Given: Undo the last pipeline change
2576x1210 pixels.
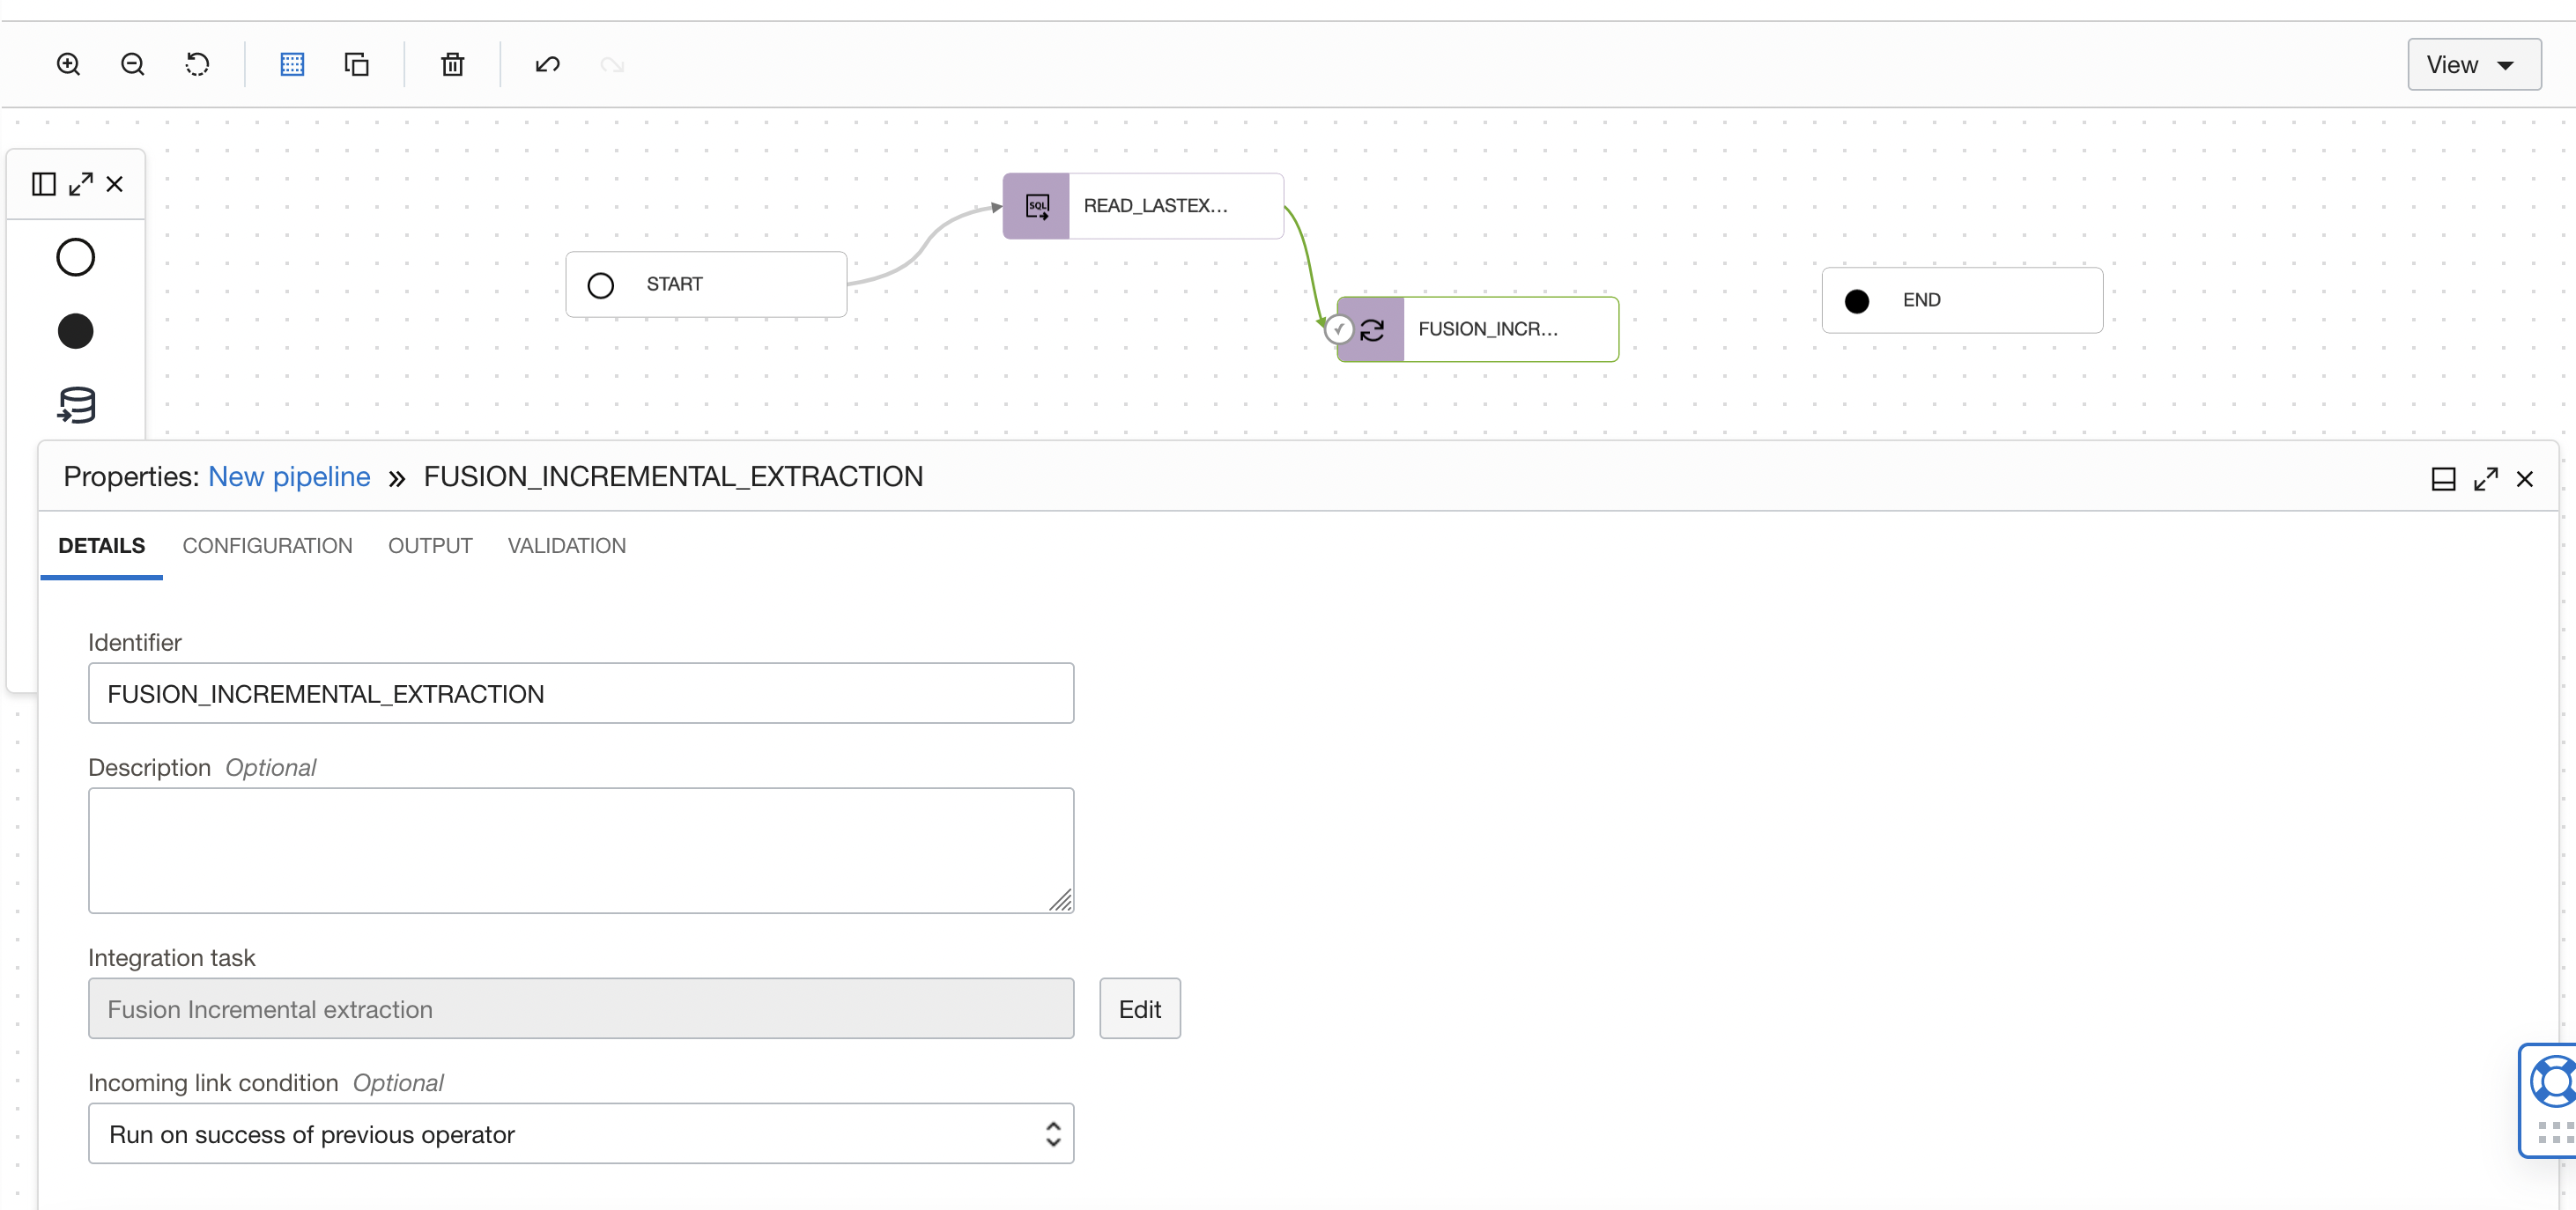Looking at the screenshot, I should coord(546,64).
